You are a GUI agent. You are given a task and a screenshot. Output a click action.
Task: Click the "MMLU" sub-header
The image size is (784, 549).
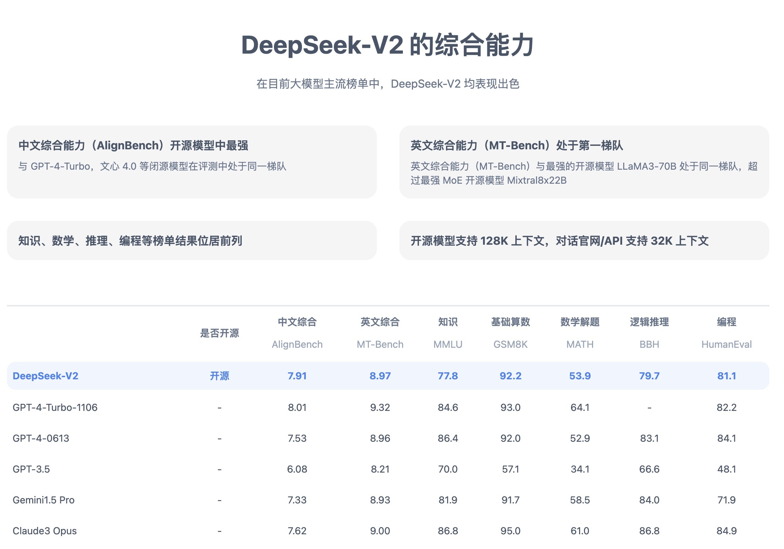pyautogui.click(x=448, y=344)
